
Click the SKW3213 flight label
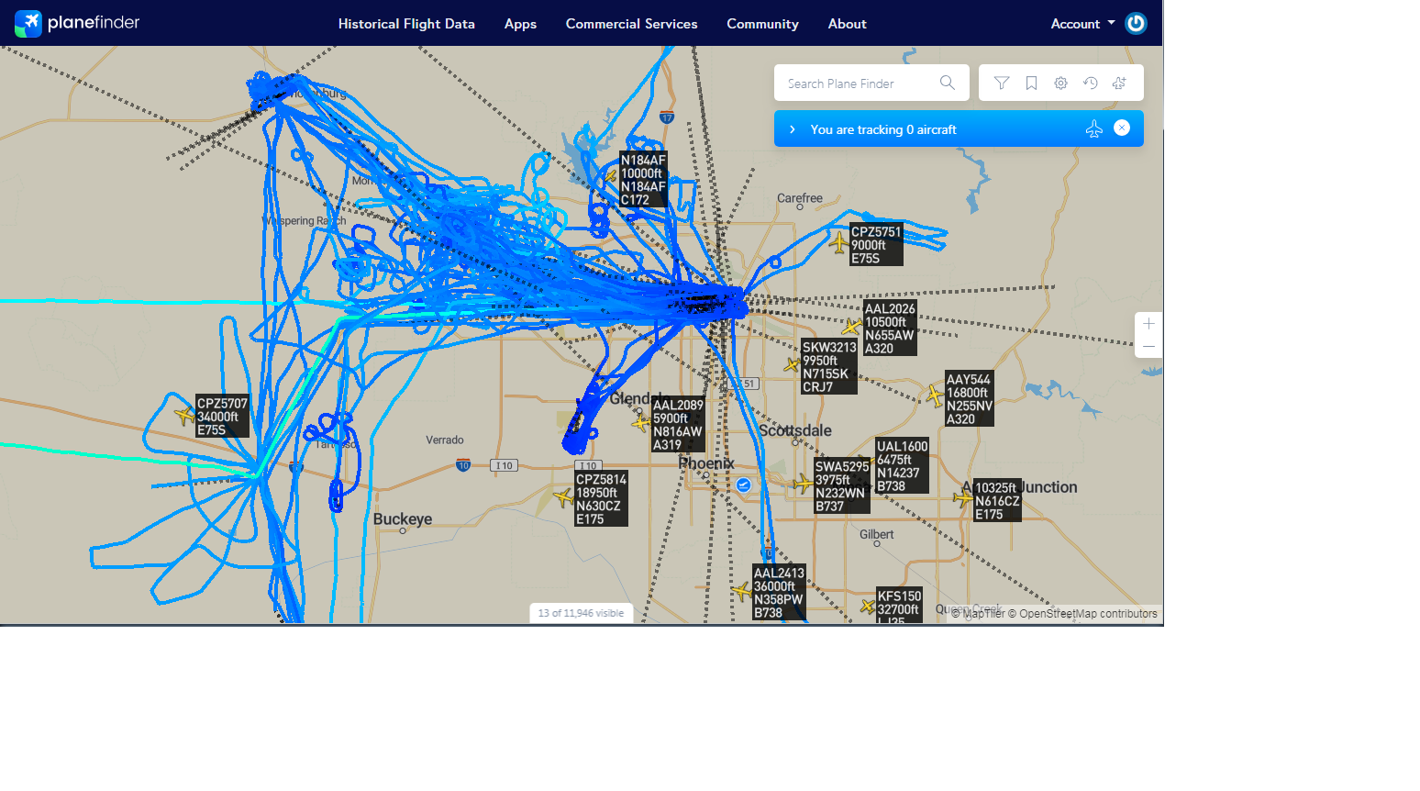click(x=829, y=367)
